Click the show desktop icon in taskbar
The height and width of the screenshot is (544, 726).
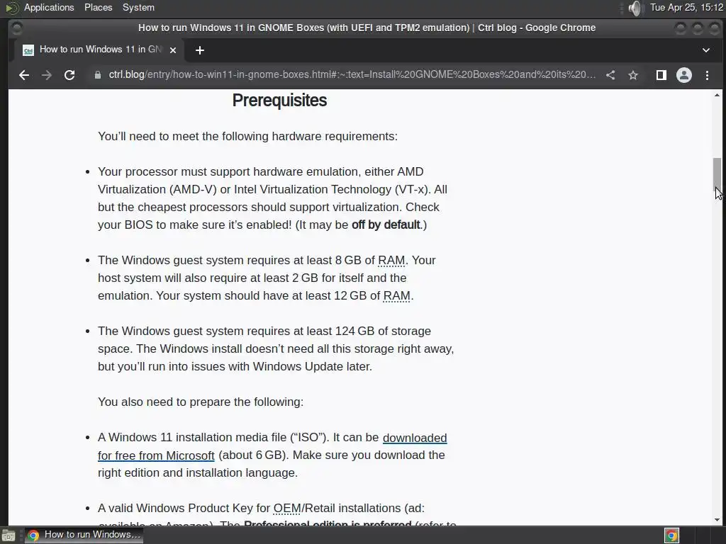click(x=9, y=535)
